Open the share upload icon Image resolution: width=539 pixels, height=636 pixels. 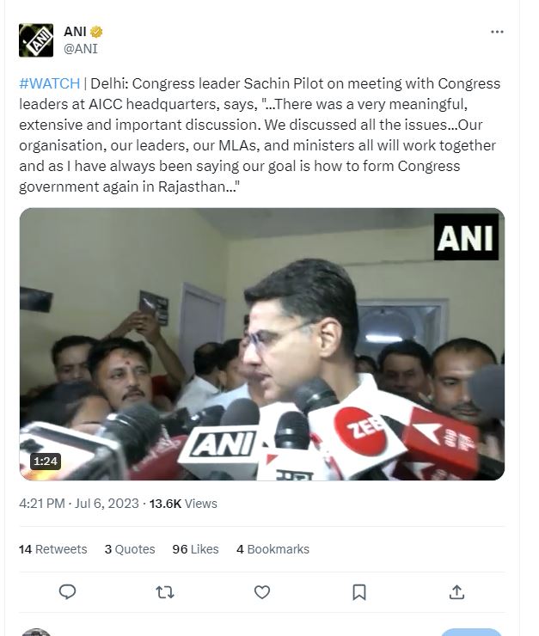click(x=456, y=592)
